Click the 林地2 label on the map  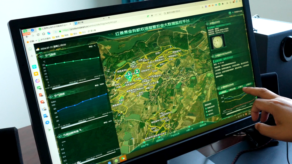[158, 53]
